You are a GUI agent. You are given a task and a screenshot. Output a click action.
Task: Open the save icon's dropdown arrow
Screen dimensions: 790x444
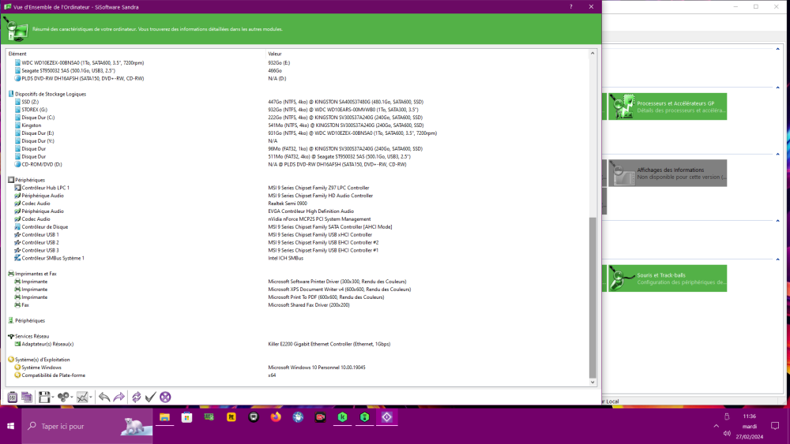click(x=53, y=397)
